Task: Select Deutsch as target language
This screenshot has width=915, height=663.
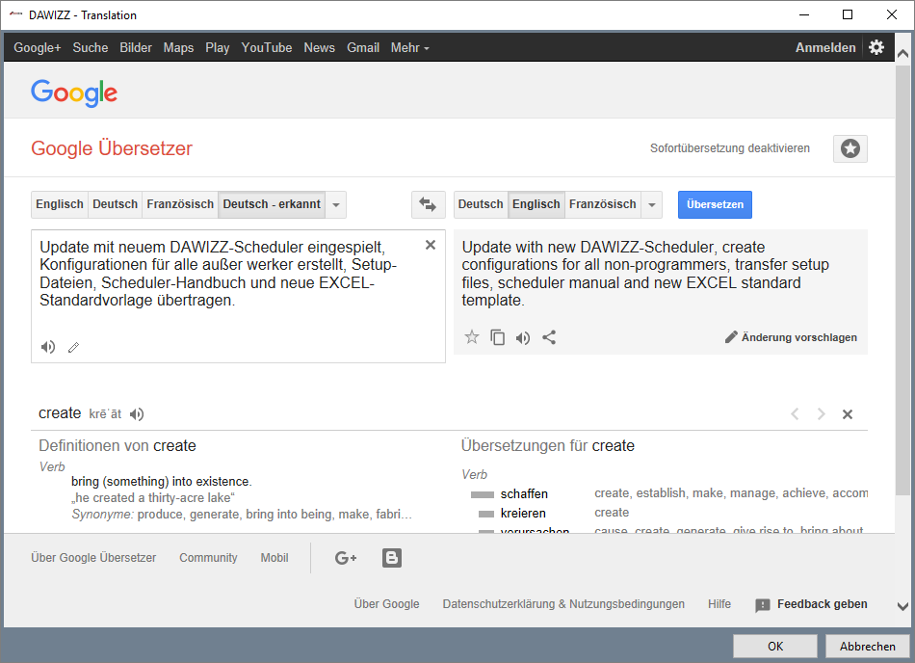Action: coord(481,205)
